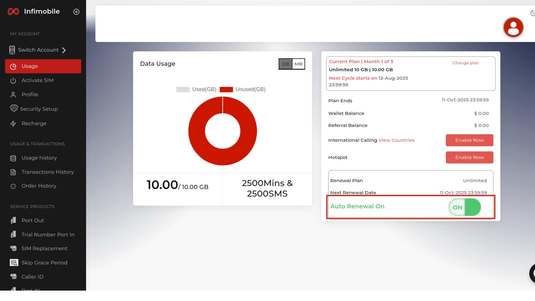535x301 pixels.
Task: Enable International Calling now
Action: [469, 140]
